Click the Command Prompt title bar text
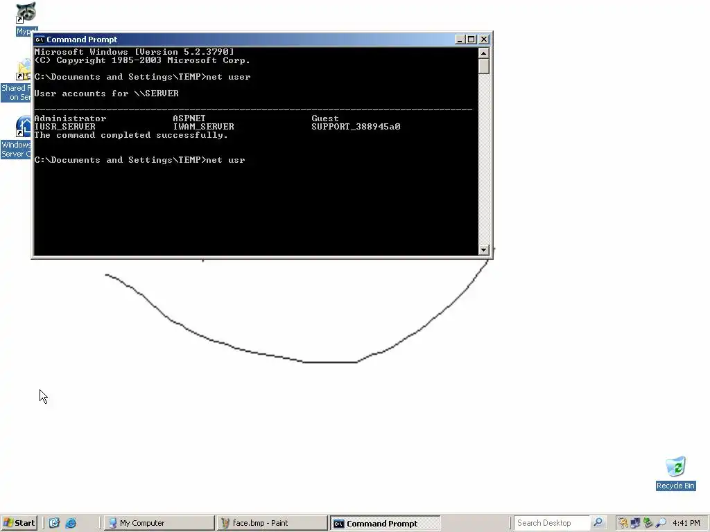 [x=82, y=39]
